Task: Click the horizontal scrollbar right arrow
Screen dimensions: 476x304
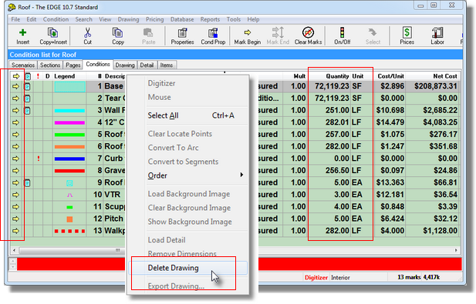Action: [x=456, y=250]
